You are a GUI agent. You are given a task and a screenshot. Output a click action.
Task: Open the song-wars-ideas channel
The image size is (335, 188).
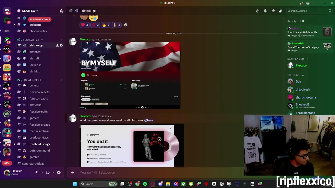coord(33,164)
